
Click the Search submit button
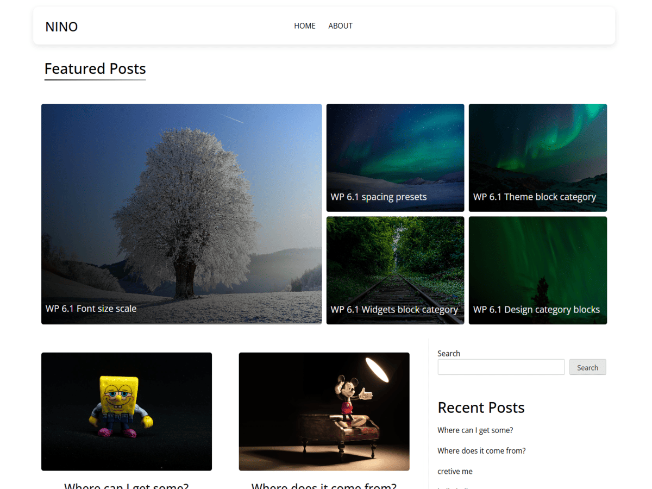click(587, 367)
